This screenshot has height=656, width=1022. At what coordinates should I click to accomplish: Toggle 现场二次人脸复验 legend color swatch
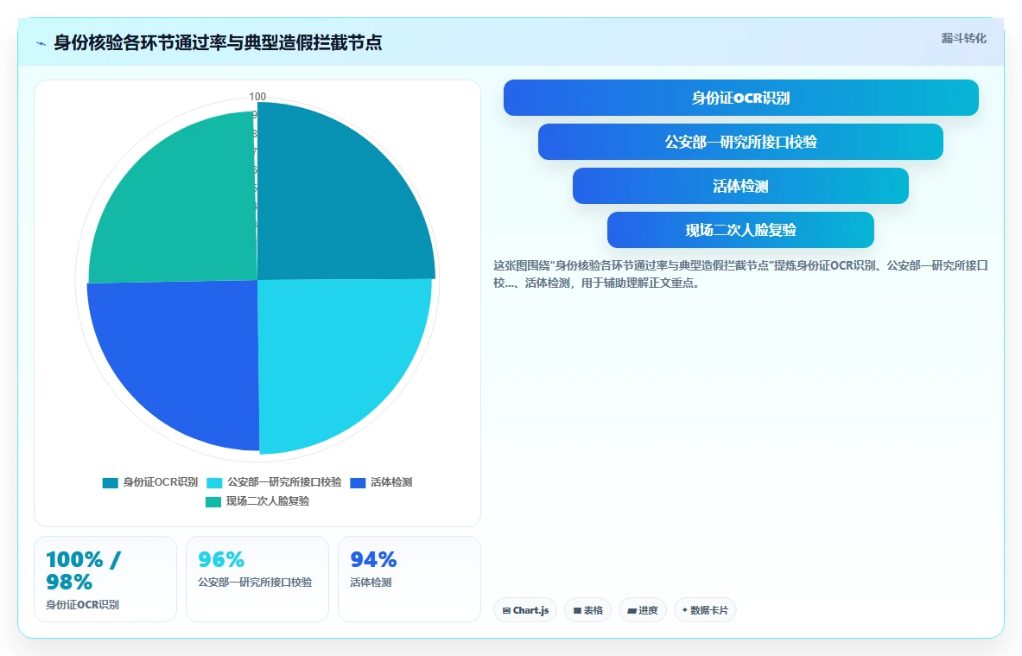[x=213, y=501]
